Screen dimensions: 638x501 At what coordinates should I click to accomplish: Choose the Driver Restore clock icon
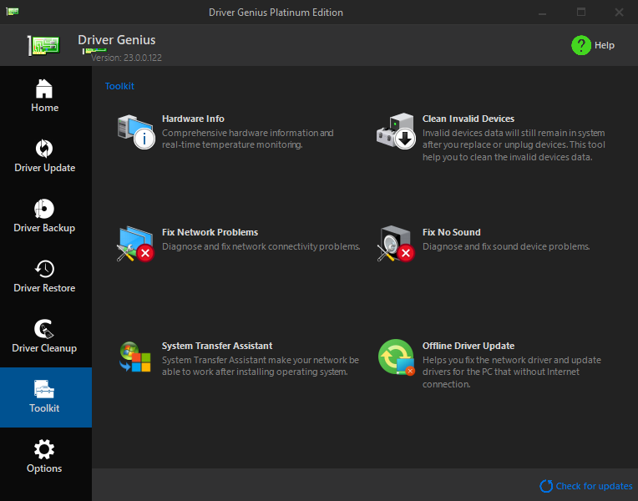point(44,269)
